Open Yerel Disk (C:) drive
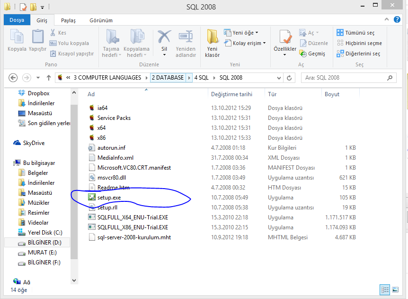 (x=45, y=233)
